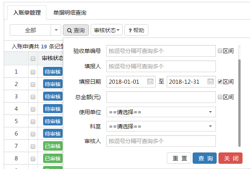Click 已审核 status badge in row 7
The width and height of the screenshot is (250, 169).
pyautogui.click(x=53, y=146)
